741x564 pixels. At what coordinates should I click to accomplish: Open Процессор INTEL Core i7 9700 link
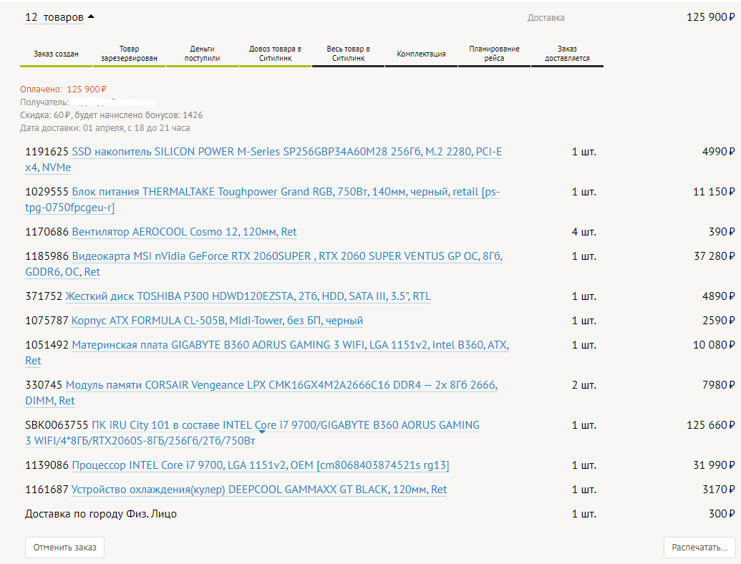pyautogui.click(x=261, y=466)
